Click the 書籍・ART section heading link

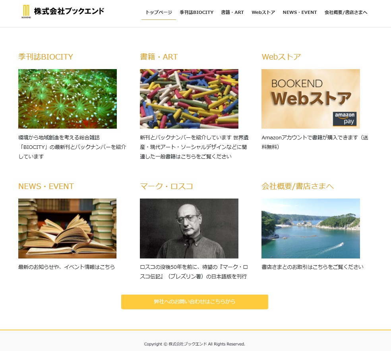[x=159, y=57]
